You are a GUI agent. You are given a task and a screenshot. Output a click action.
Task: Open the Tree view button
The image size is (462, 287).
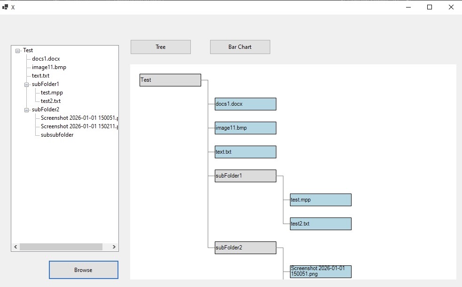[x=161, y=47]
